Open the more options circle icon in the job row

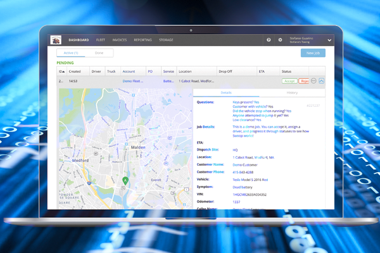tap(313, 81)
